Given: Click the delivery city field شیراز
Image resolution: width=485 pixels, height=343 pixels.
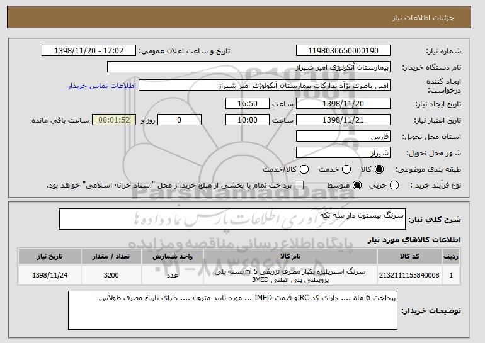Looking at the screenshot, I should tap(343, 153).
